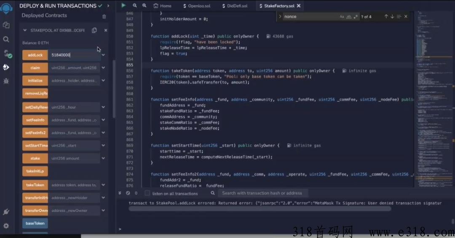Viewport: 455px width, 238px height.
Task: Click the green Run script play icon
Action: (123, 5)
